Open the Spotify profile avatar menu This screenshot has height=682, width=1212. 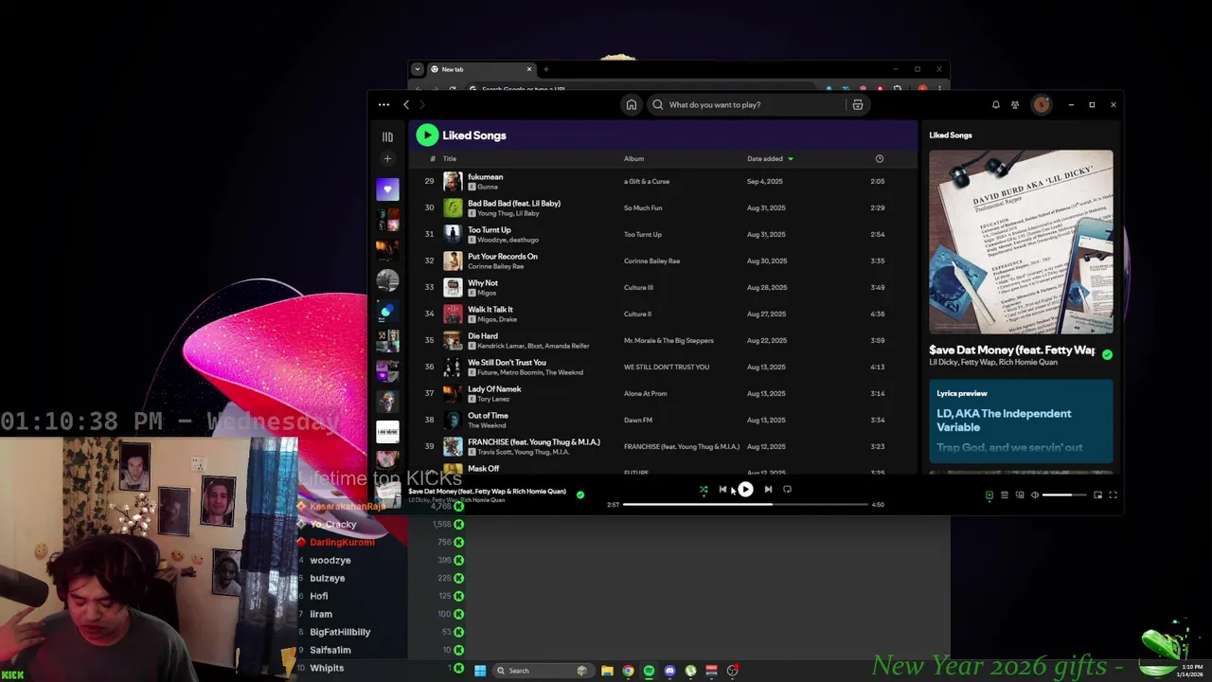coord(1042,105)
